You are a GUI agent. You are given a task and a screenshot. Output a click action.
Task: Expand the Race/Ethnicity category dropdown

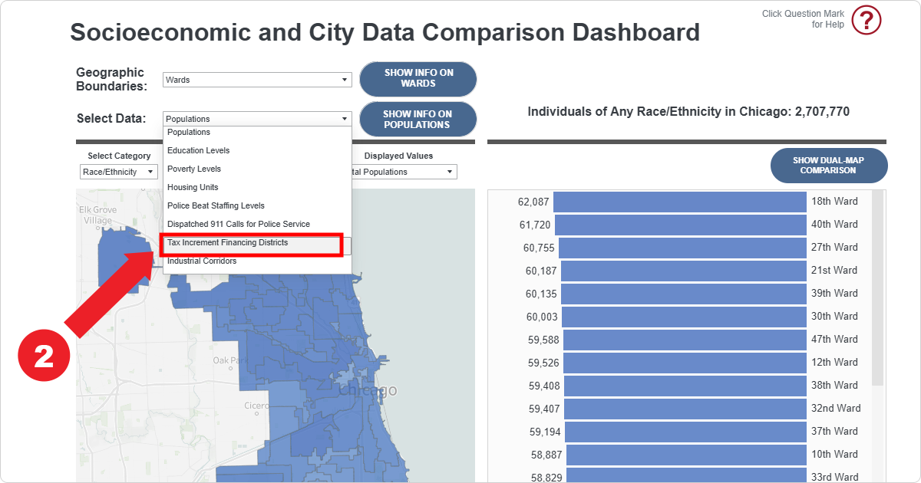[x=119, y=172]
